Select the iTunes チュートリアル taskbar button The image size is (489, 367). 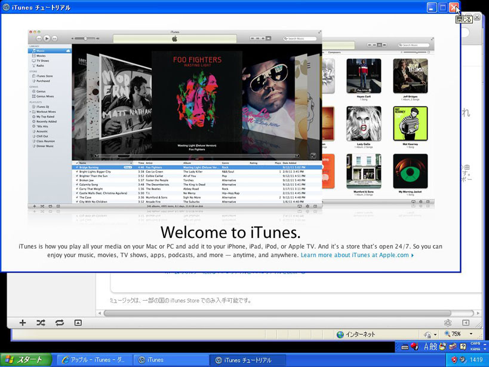point(247,360)
